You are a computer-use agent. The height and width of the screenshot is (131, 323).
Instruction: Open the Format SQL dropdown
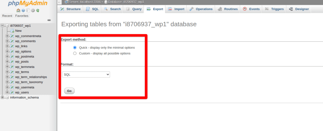(x=86, y=74)
